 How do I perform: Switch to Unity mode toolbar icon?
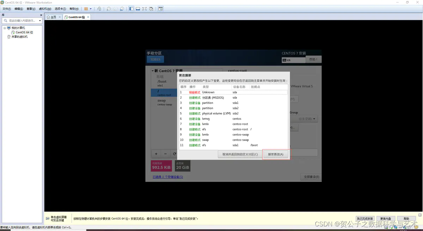(151, 9)
